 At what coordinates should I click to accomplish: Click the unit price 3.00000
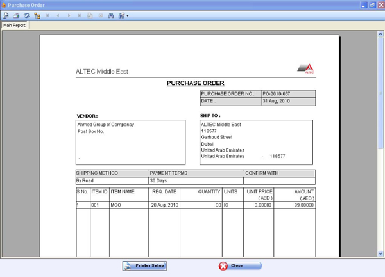click(x=263, y=205)
